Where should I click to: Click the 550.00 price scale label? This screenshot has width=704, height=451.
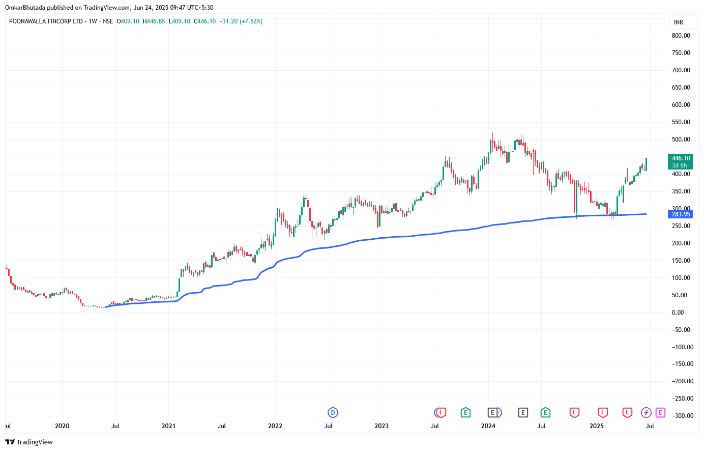(x=681, y=122)
